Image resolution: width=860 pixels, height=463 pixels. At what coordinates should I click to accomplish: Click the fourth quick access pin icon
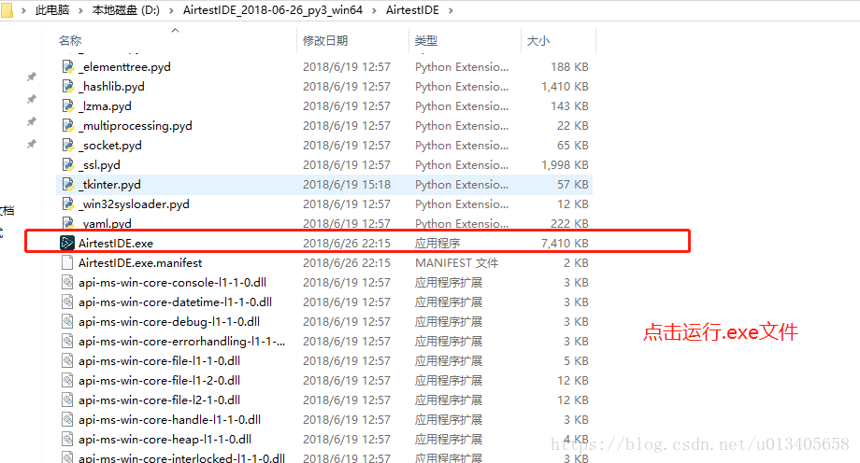pos(32,144)
